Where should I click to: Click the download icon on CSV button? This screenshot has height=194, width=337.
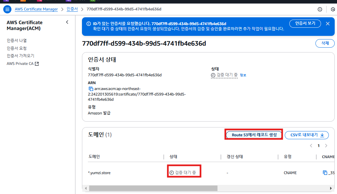coord(322,135)
